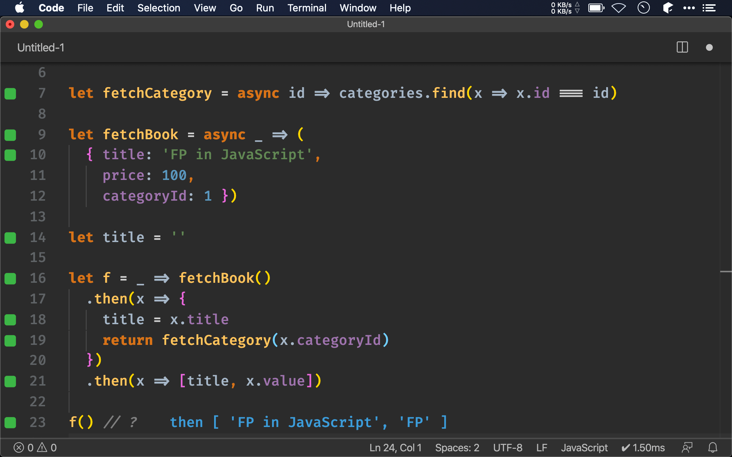Viewport: 732px width, 457px height.
Task: Click the Wi-Fi icon in menu bar
Action: [x=618, y=8]
